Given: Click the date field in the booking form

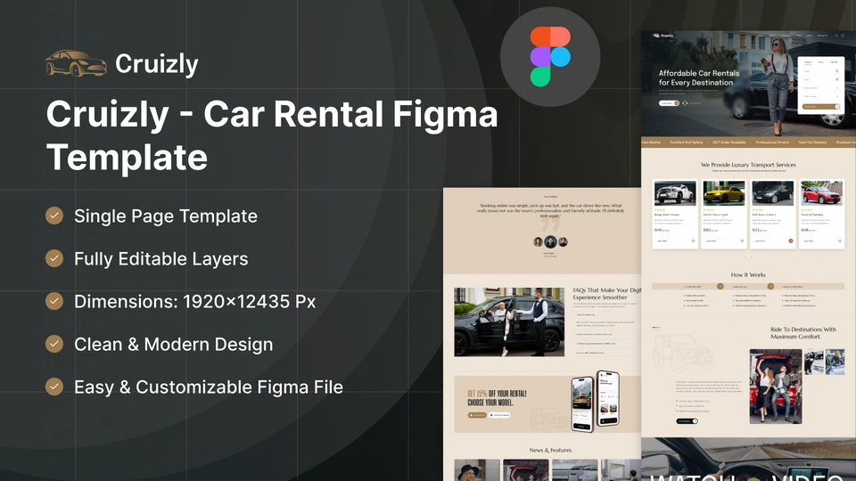Looking at the screenshot, I should click(821, 79).
